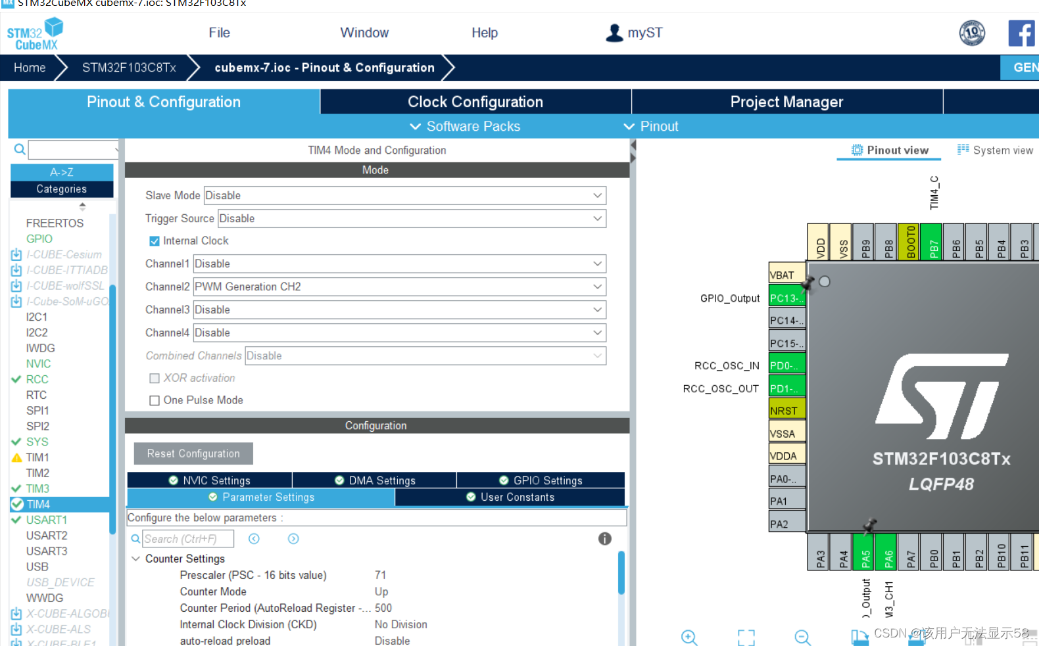
Task: Select TIM3 in the peripheral list
Action: (37, 489)
